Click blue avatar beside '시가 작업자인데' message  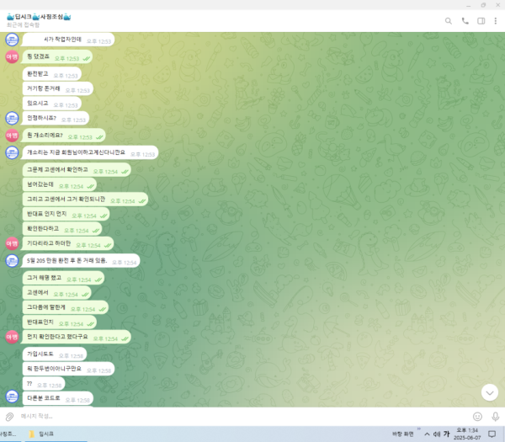[13, 40]
